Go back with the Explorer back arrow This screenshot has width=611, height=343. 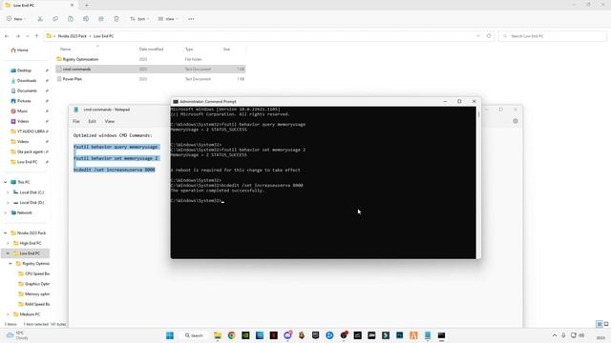[7, 36]
